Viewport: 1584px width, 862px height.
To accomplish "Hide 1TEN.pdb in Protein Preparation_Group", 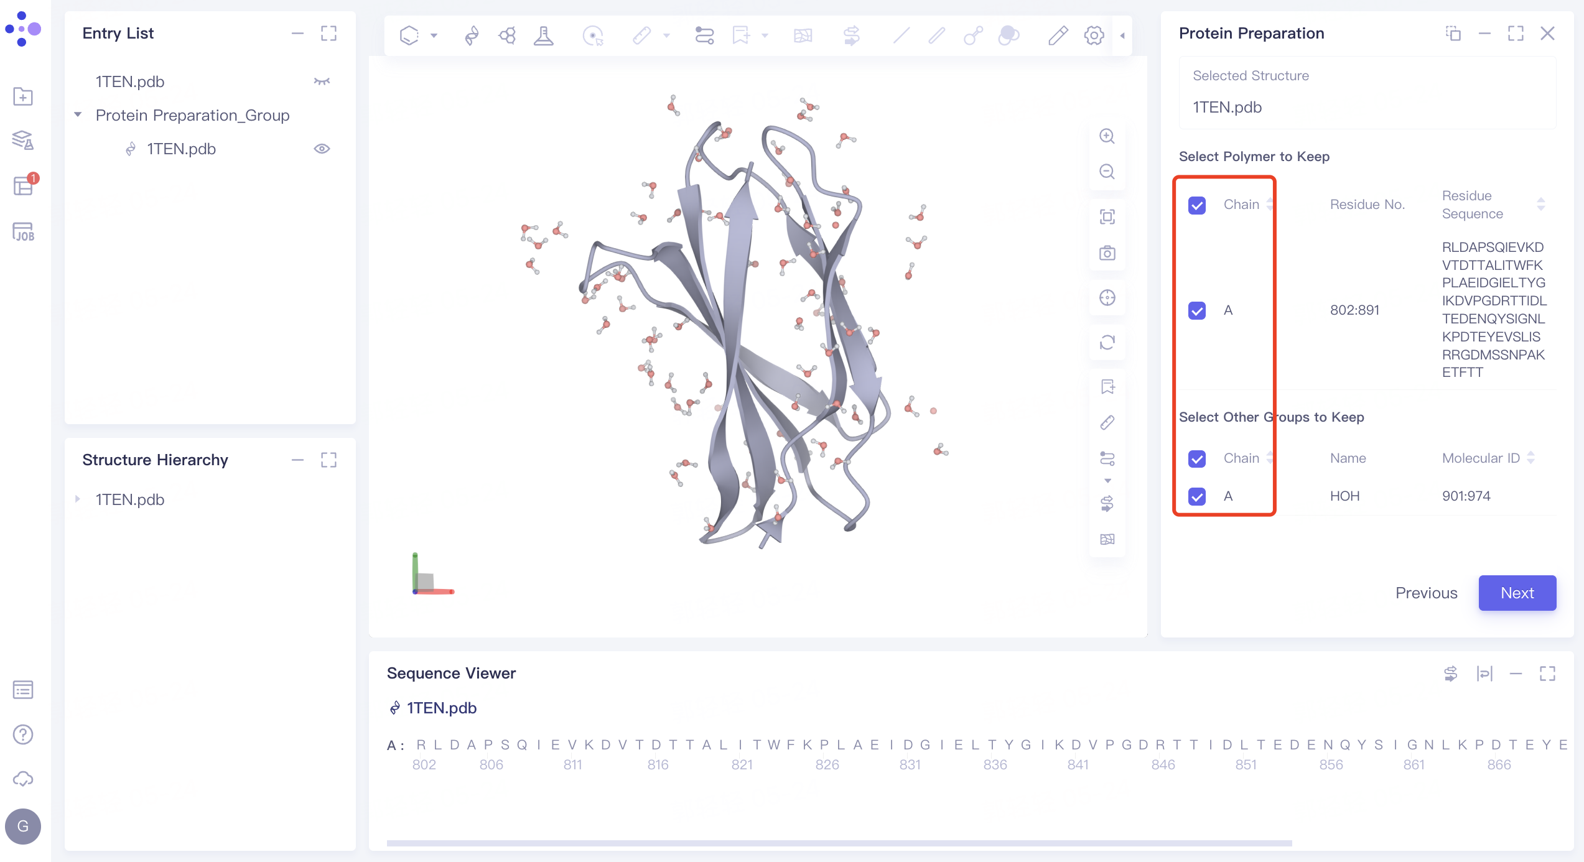I will [x=322, y=149].
